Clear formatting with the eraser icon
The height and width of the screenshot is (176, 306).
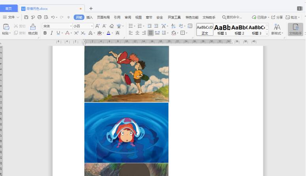[x=111, y=26]
